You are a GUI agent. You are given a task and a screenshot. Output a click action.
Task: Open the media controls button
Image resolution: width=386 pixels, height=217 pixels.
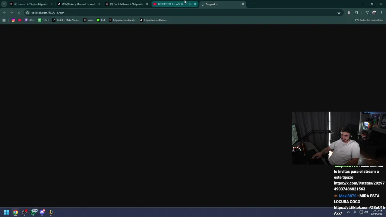coord(367,13)
